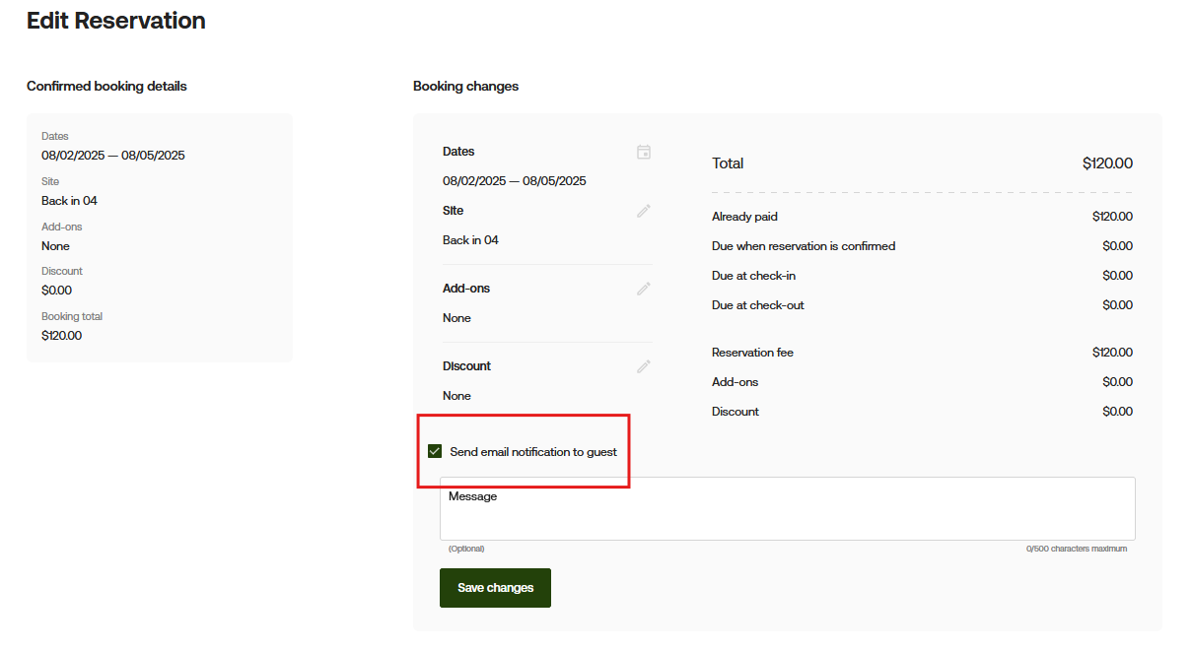Click the Already paid row label
1192x651 pixels.
pos(744,217)
